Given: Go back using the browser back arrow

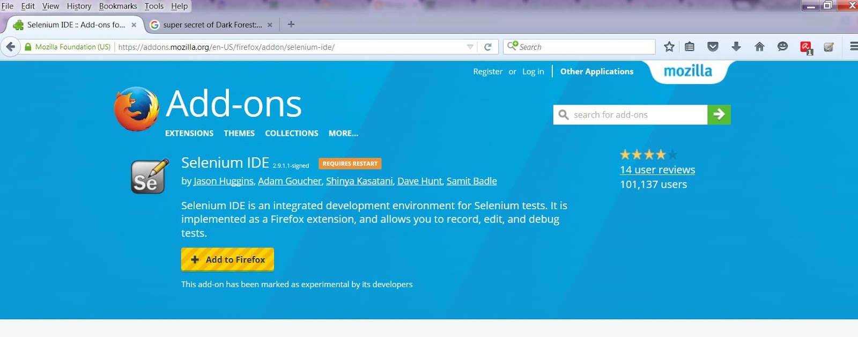Looking at the screenshot, I should [x=11, y=47].
